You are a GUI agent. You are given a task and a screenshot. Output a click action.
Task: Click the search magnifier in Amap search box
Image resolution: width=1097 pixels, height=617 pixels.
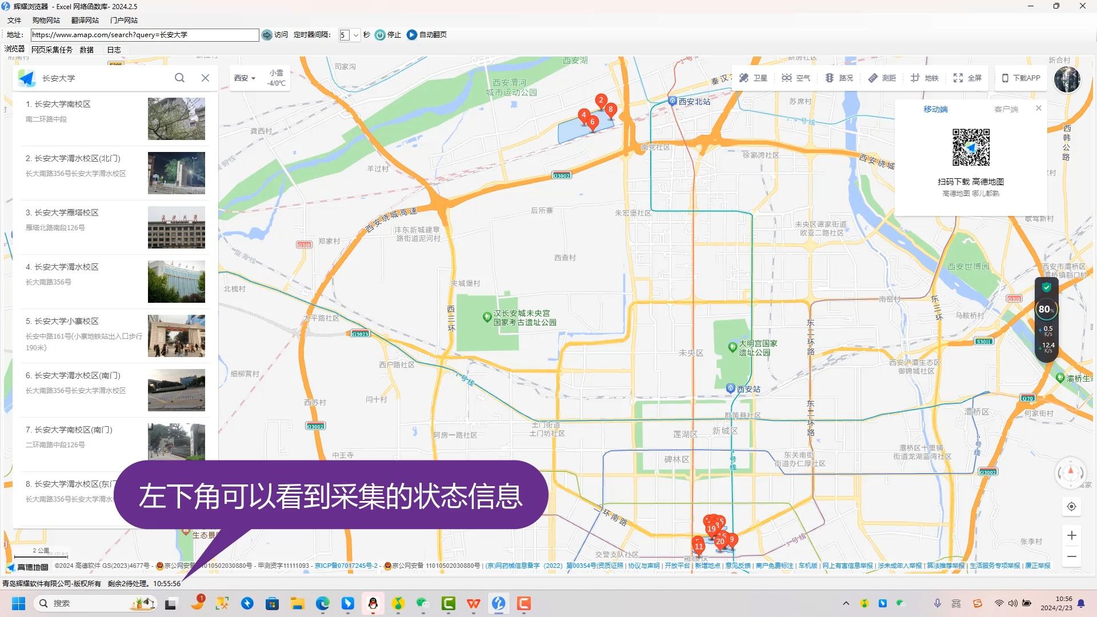coord(179,78)
